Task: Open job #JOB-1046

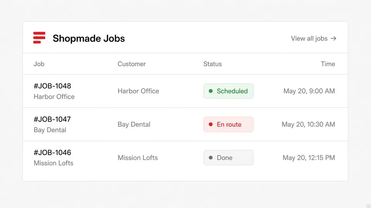Action: 52,153
